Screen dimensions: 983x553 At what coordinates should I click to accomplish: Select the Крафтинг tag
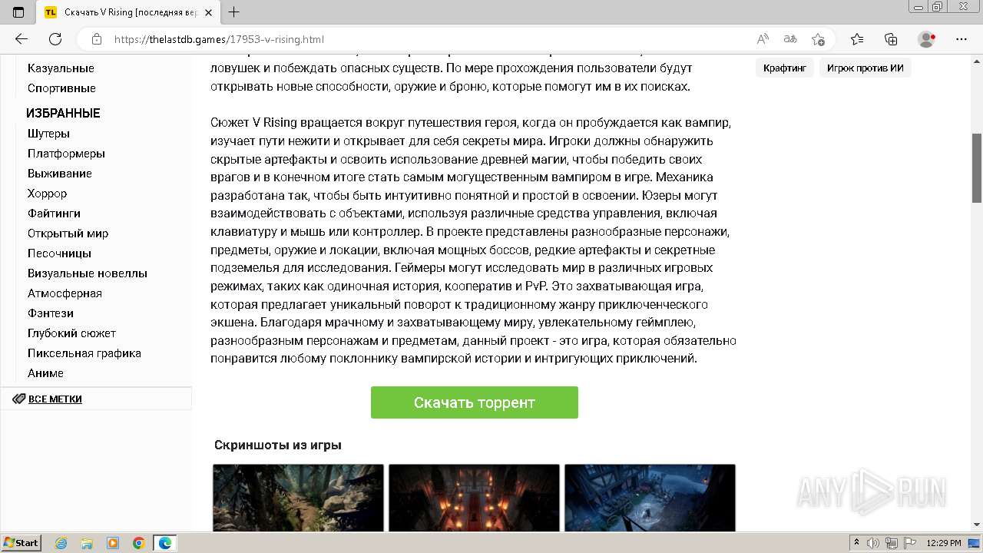click(x=785, y=68)
